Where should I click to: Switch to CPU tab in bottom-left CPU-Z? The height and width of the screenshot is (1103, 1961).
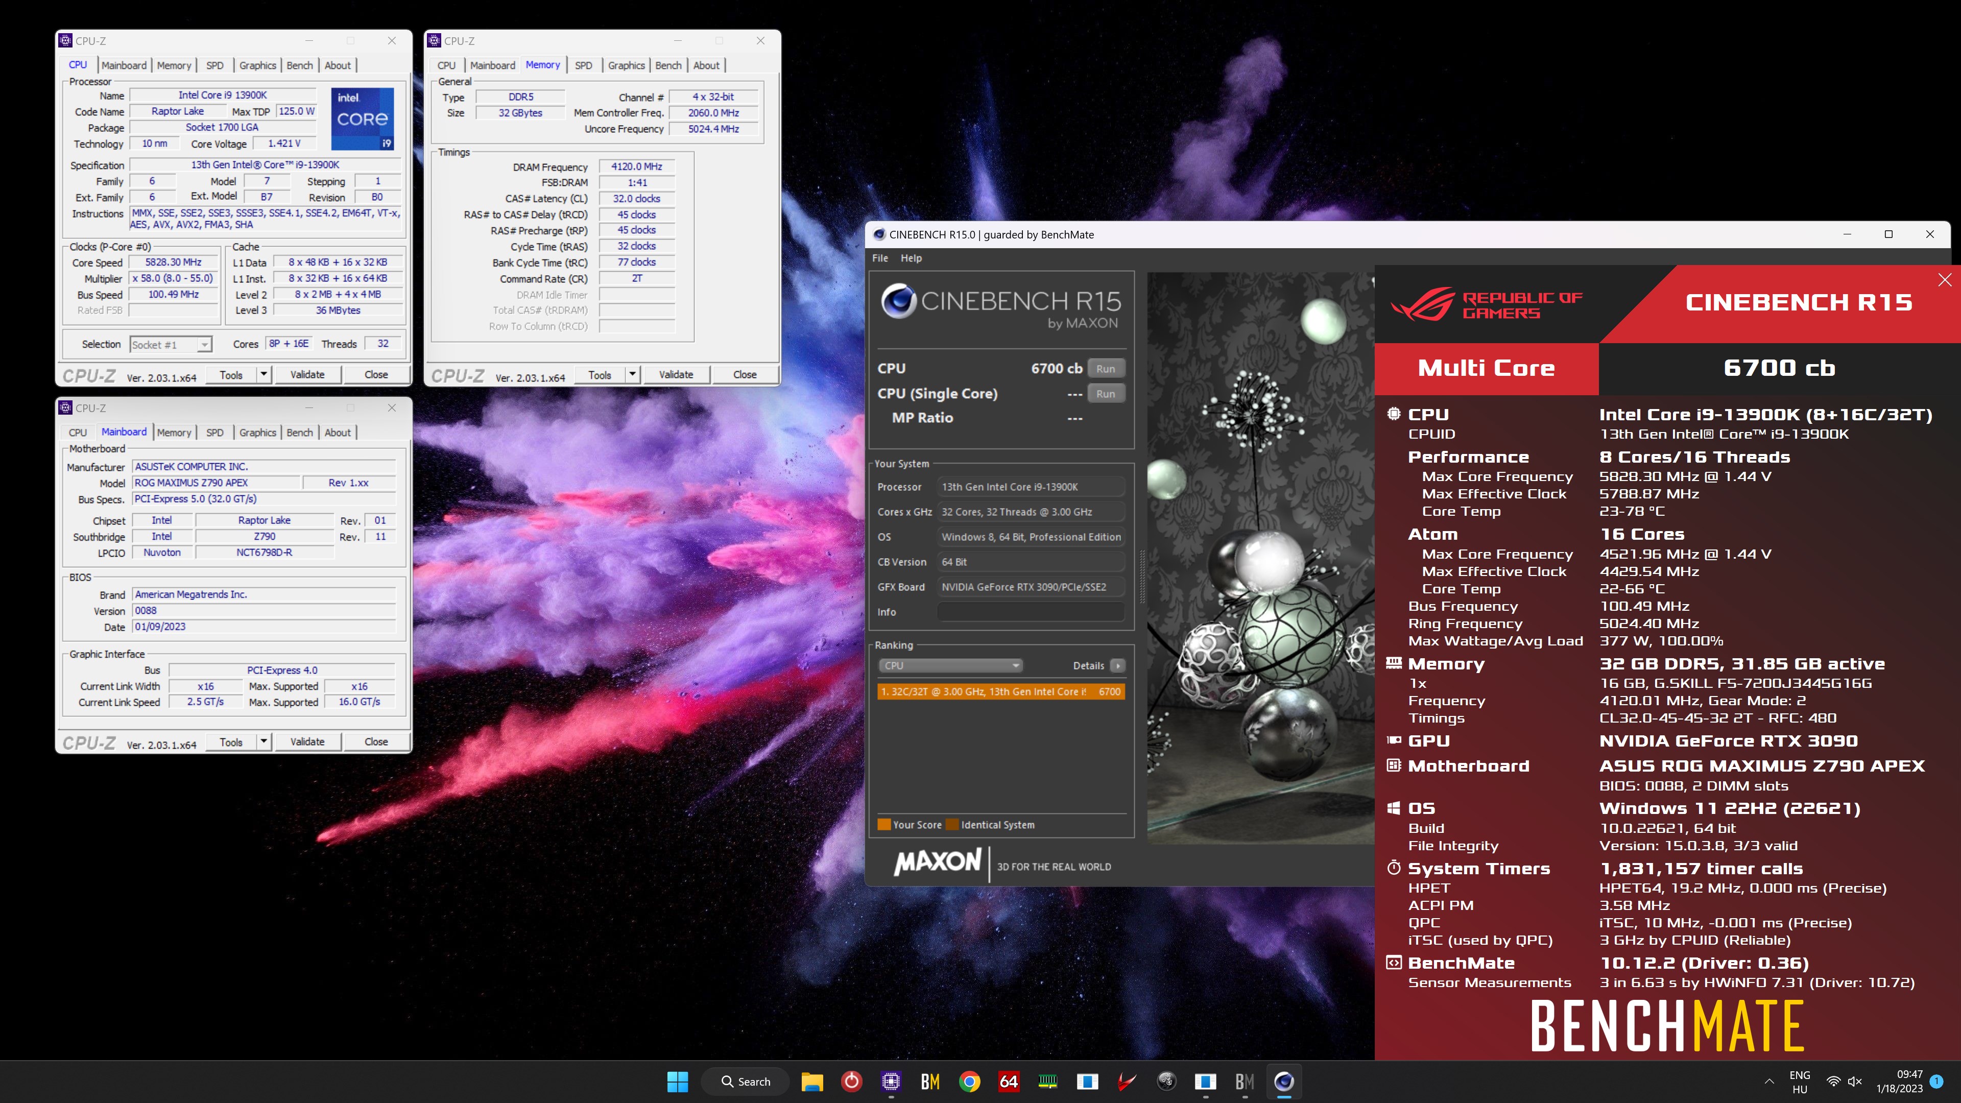click(x=78, y=433)
